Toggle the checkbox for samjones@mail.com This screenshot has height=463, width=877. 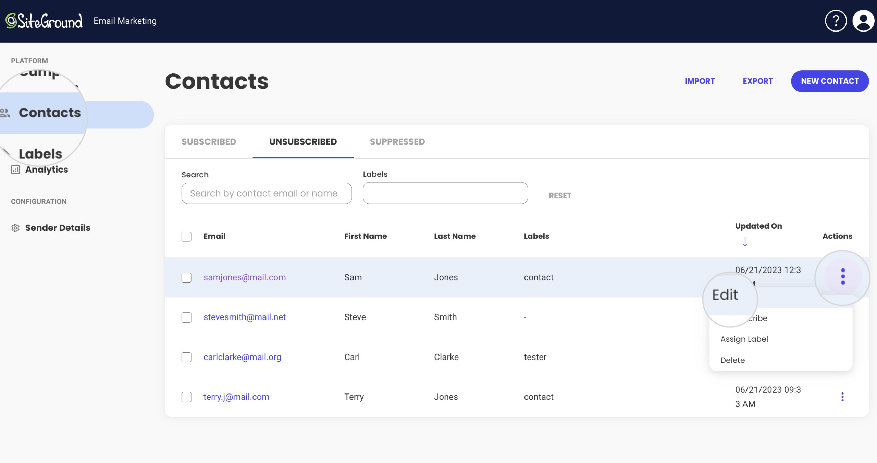(x=186, y=277)
